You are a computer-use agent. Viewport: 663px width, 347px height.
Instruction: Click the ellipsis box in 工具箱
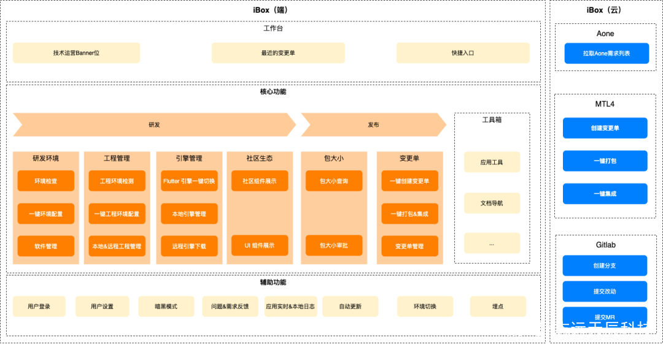tap(492, 243)
